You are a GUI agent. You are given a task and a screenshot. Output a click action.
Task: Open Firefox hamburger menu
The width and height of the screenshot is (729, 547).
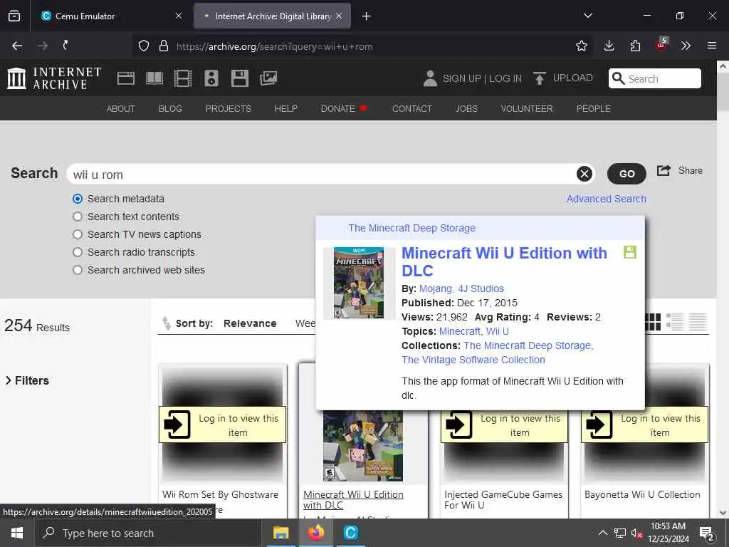point(712,46)
